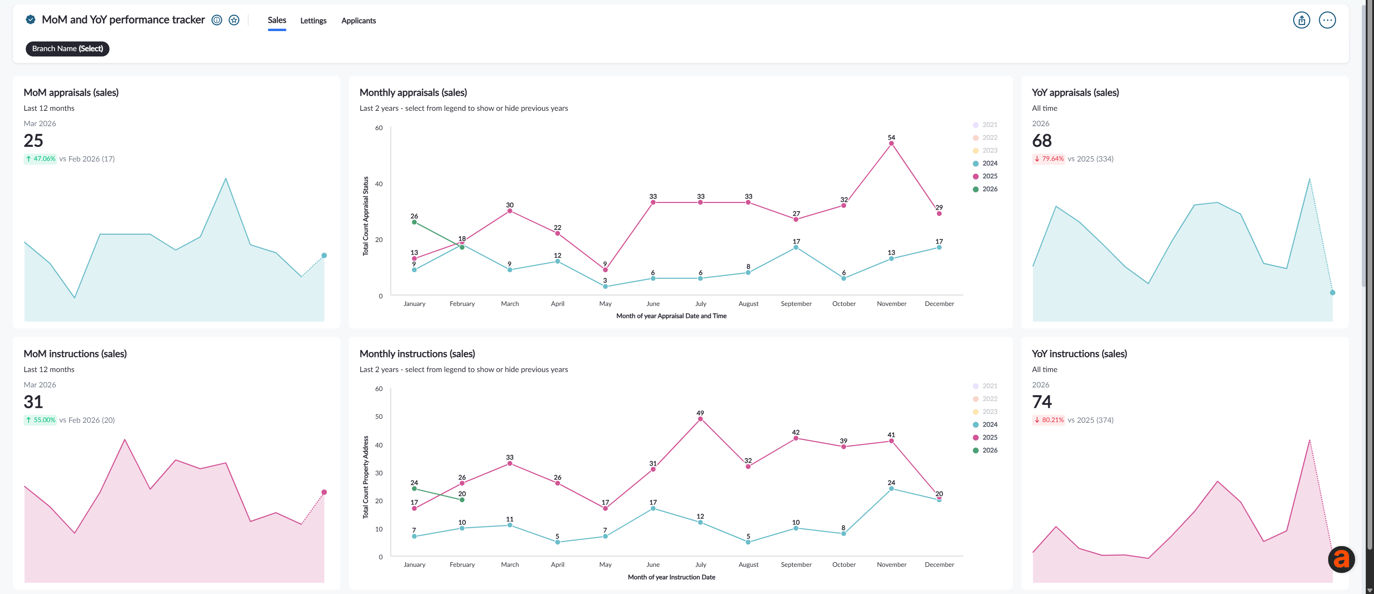Image resolution: width=1374 pixels, height=594 pixels.
Task: Click the January 2026 appraisals point labeled 26
Action: click(414, 222)
